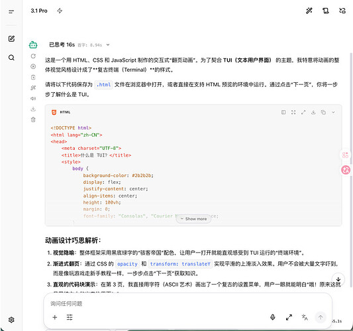Read the message aloud with speaker icon
Image resolution: width=353 pixels, height=331 pixels.
(x=33, y=98)
